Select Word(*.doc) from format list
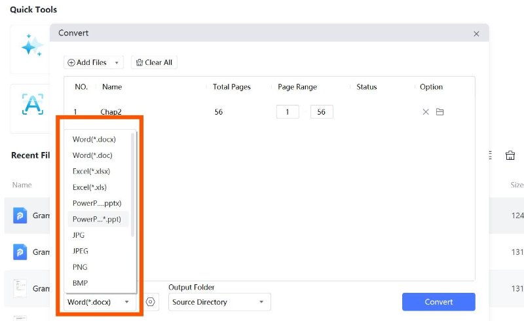This screenshot has height=321, width=524. (x=92, y=155)
